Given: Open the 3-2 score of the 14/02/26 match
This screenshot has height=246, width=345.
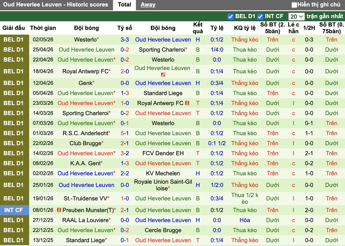Looking at the screenshot, I should click(x=125, y=153).
